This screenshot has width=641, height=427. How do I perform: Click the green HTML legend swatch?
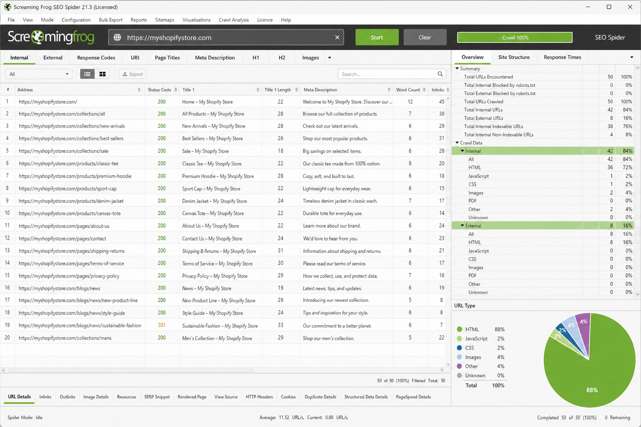coord(459,329)
